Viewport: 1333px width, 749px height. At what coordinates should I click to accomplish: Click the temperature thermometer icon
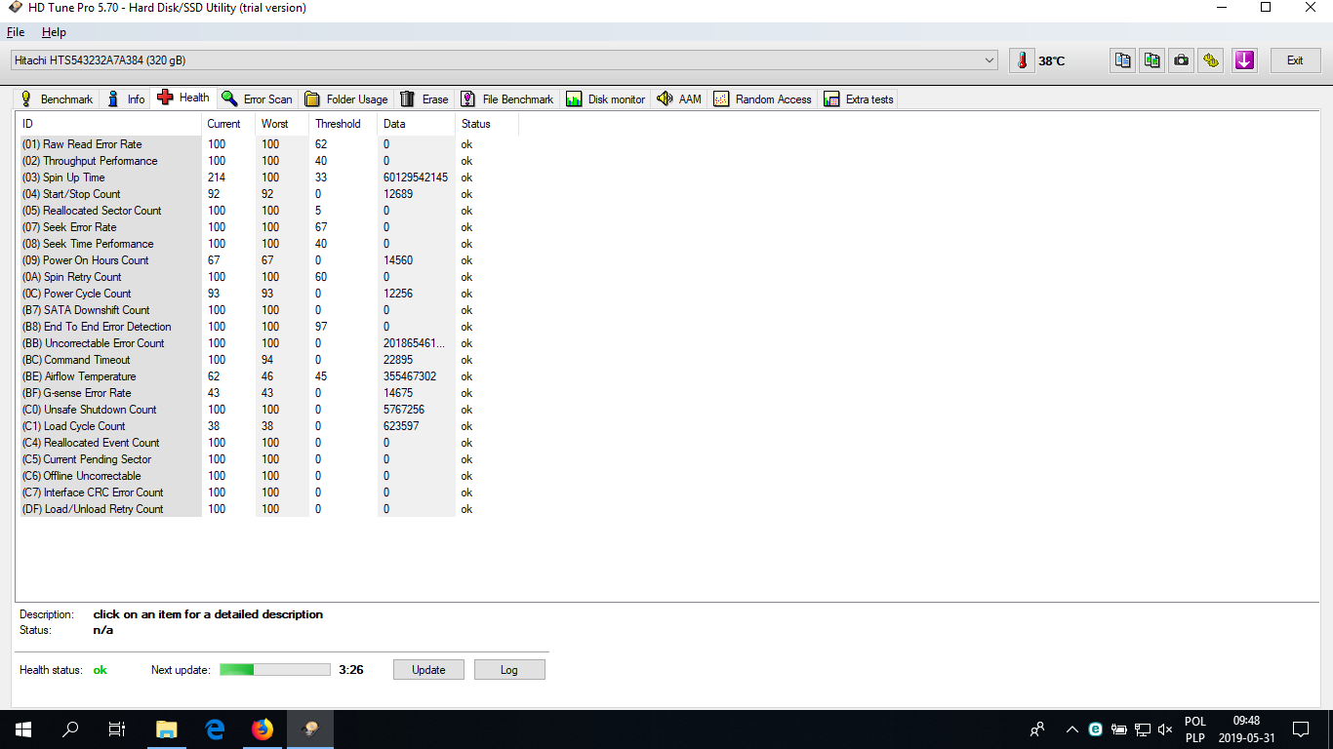(1022, 60)
